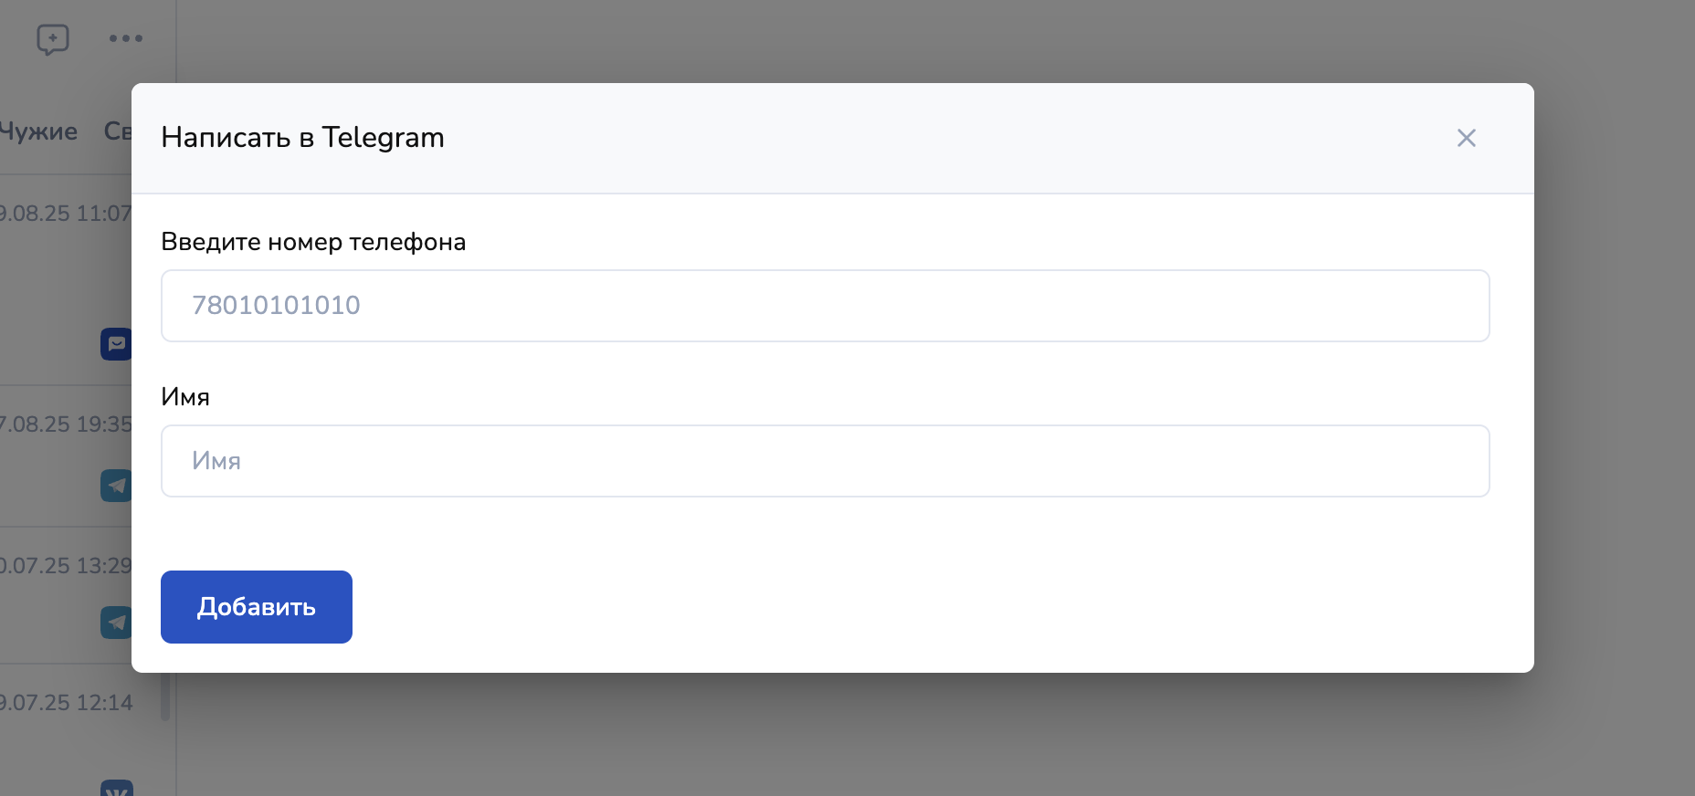Click the VK channel icon at bottom

(x=117, y=788)
